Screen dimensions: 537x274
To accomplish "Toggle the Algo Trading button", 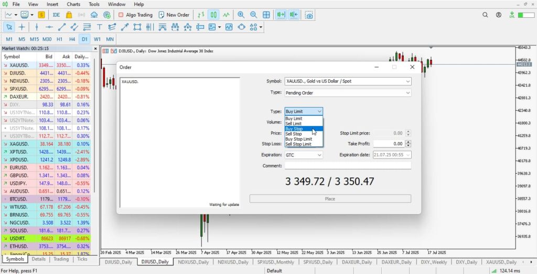I will tap(135, 15).
